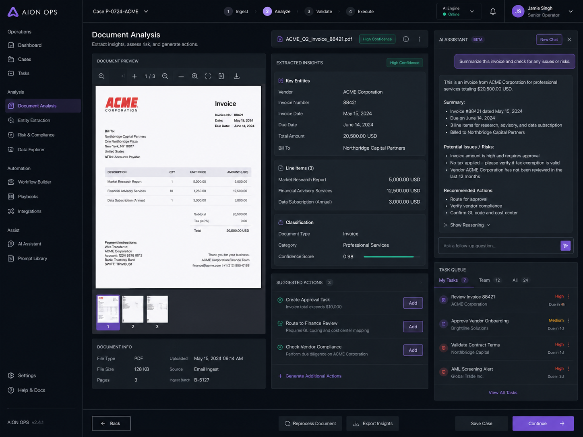Image resolution: width=583 pixels, height=437 pixels.
Task: Click the Confidence Score progress bar
Action: 391,257
